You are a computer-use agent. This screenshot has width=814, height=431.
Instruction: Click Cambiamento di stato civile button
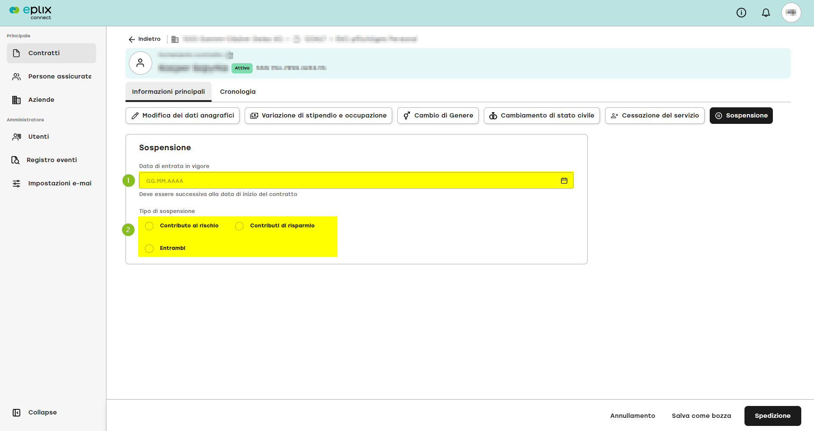542,116
